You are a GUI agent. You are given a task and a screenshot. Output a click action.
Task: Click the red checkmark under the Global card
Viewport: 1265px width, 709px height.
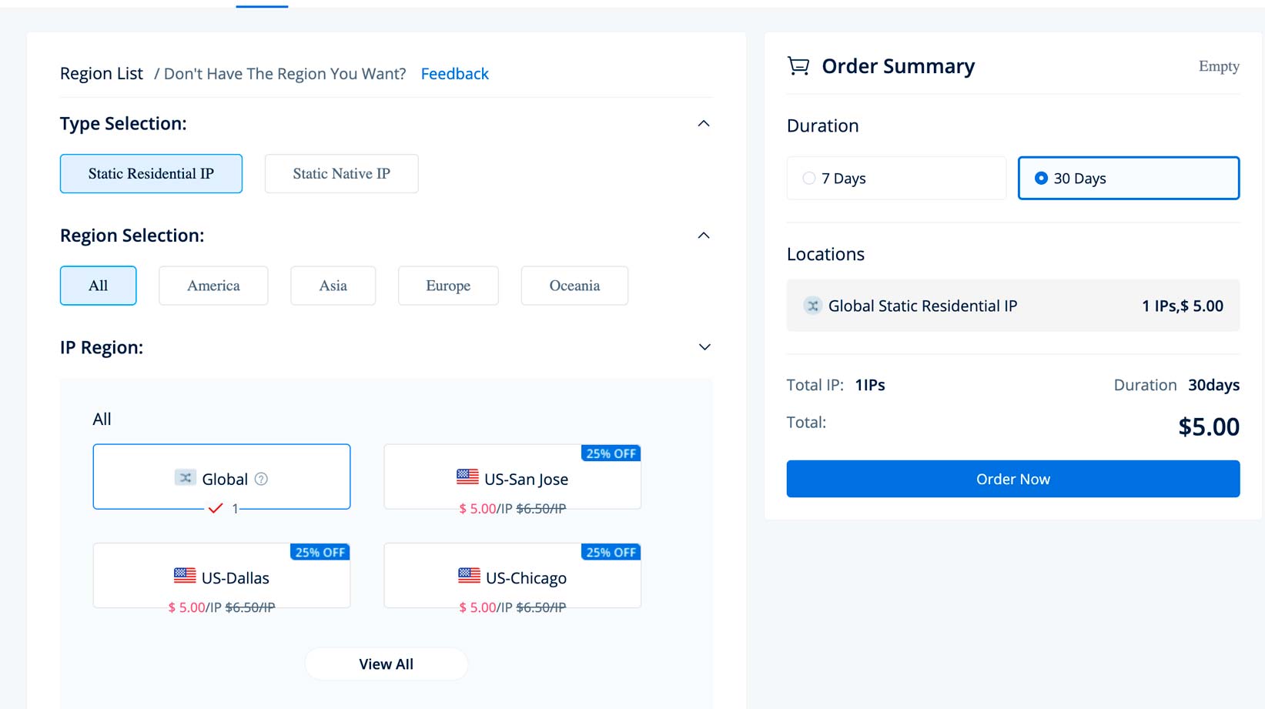[x=216, y=508]
